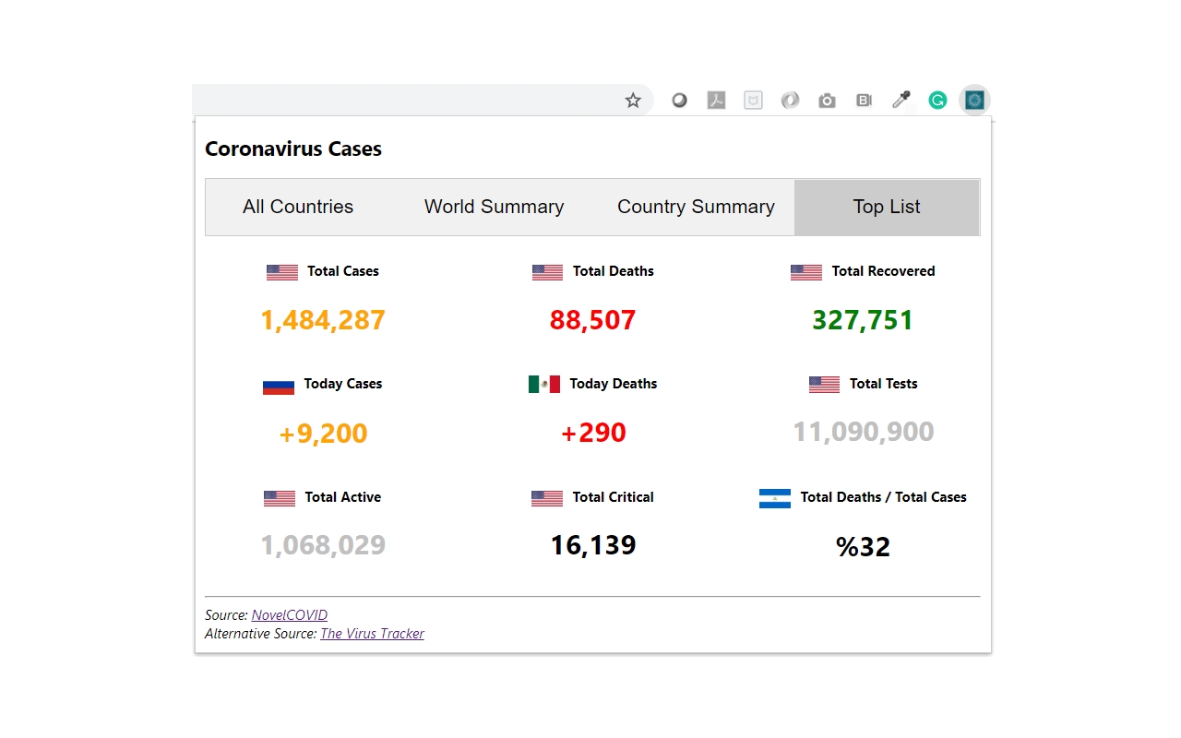Viewport: 1181px width, 738px height.
Task: Click the Total Recovered label
Action: pos(883,271)
